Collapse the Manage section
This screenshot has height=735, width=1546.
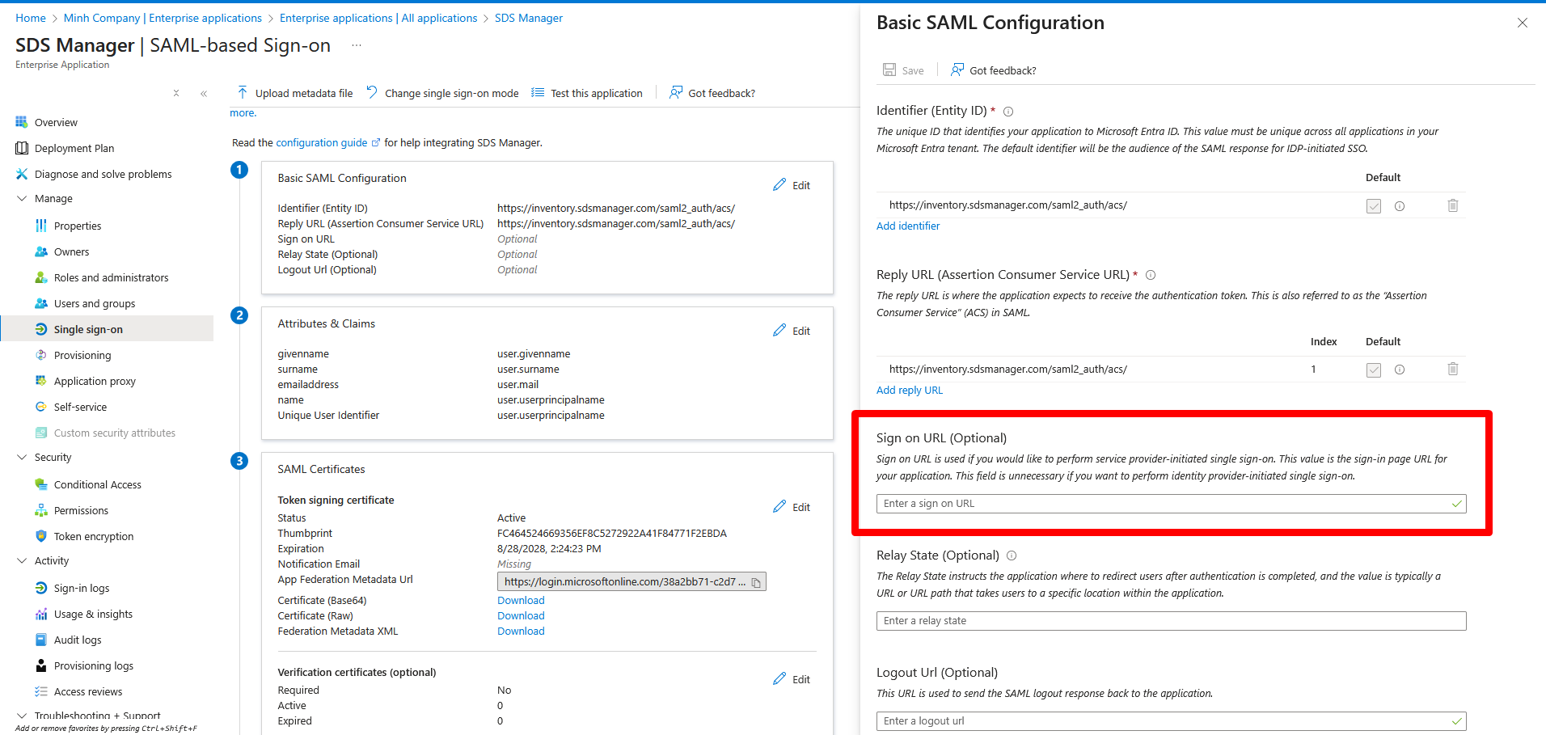(x=22, y=198)
